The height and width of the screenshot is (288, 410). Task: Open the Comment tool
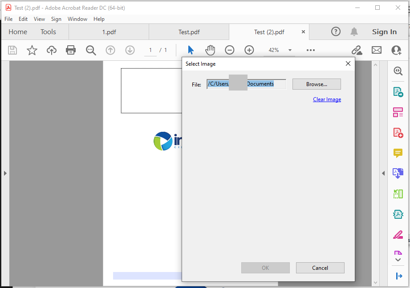coord(398,153)
